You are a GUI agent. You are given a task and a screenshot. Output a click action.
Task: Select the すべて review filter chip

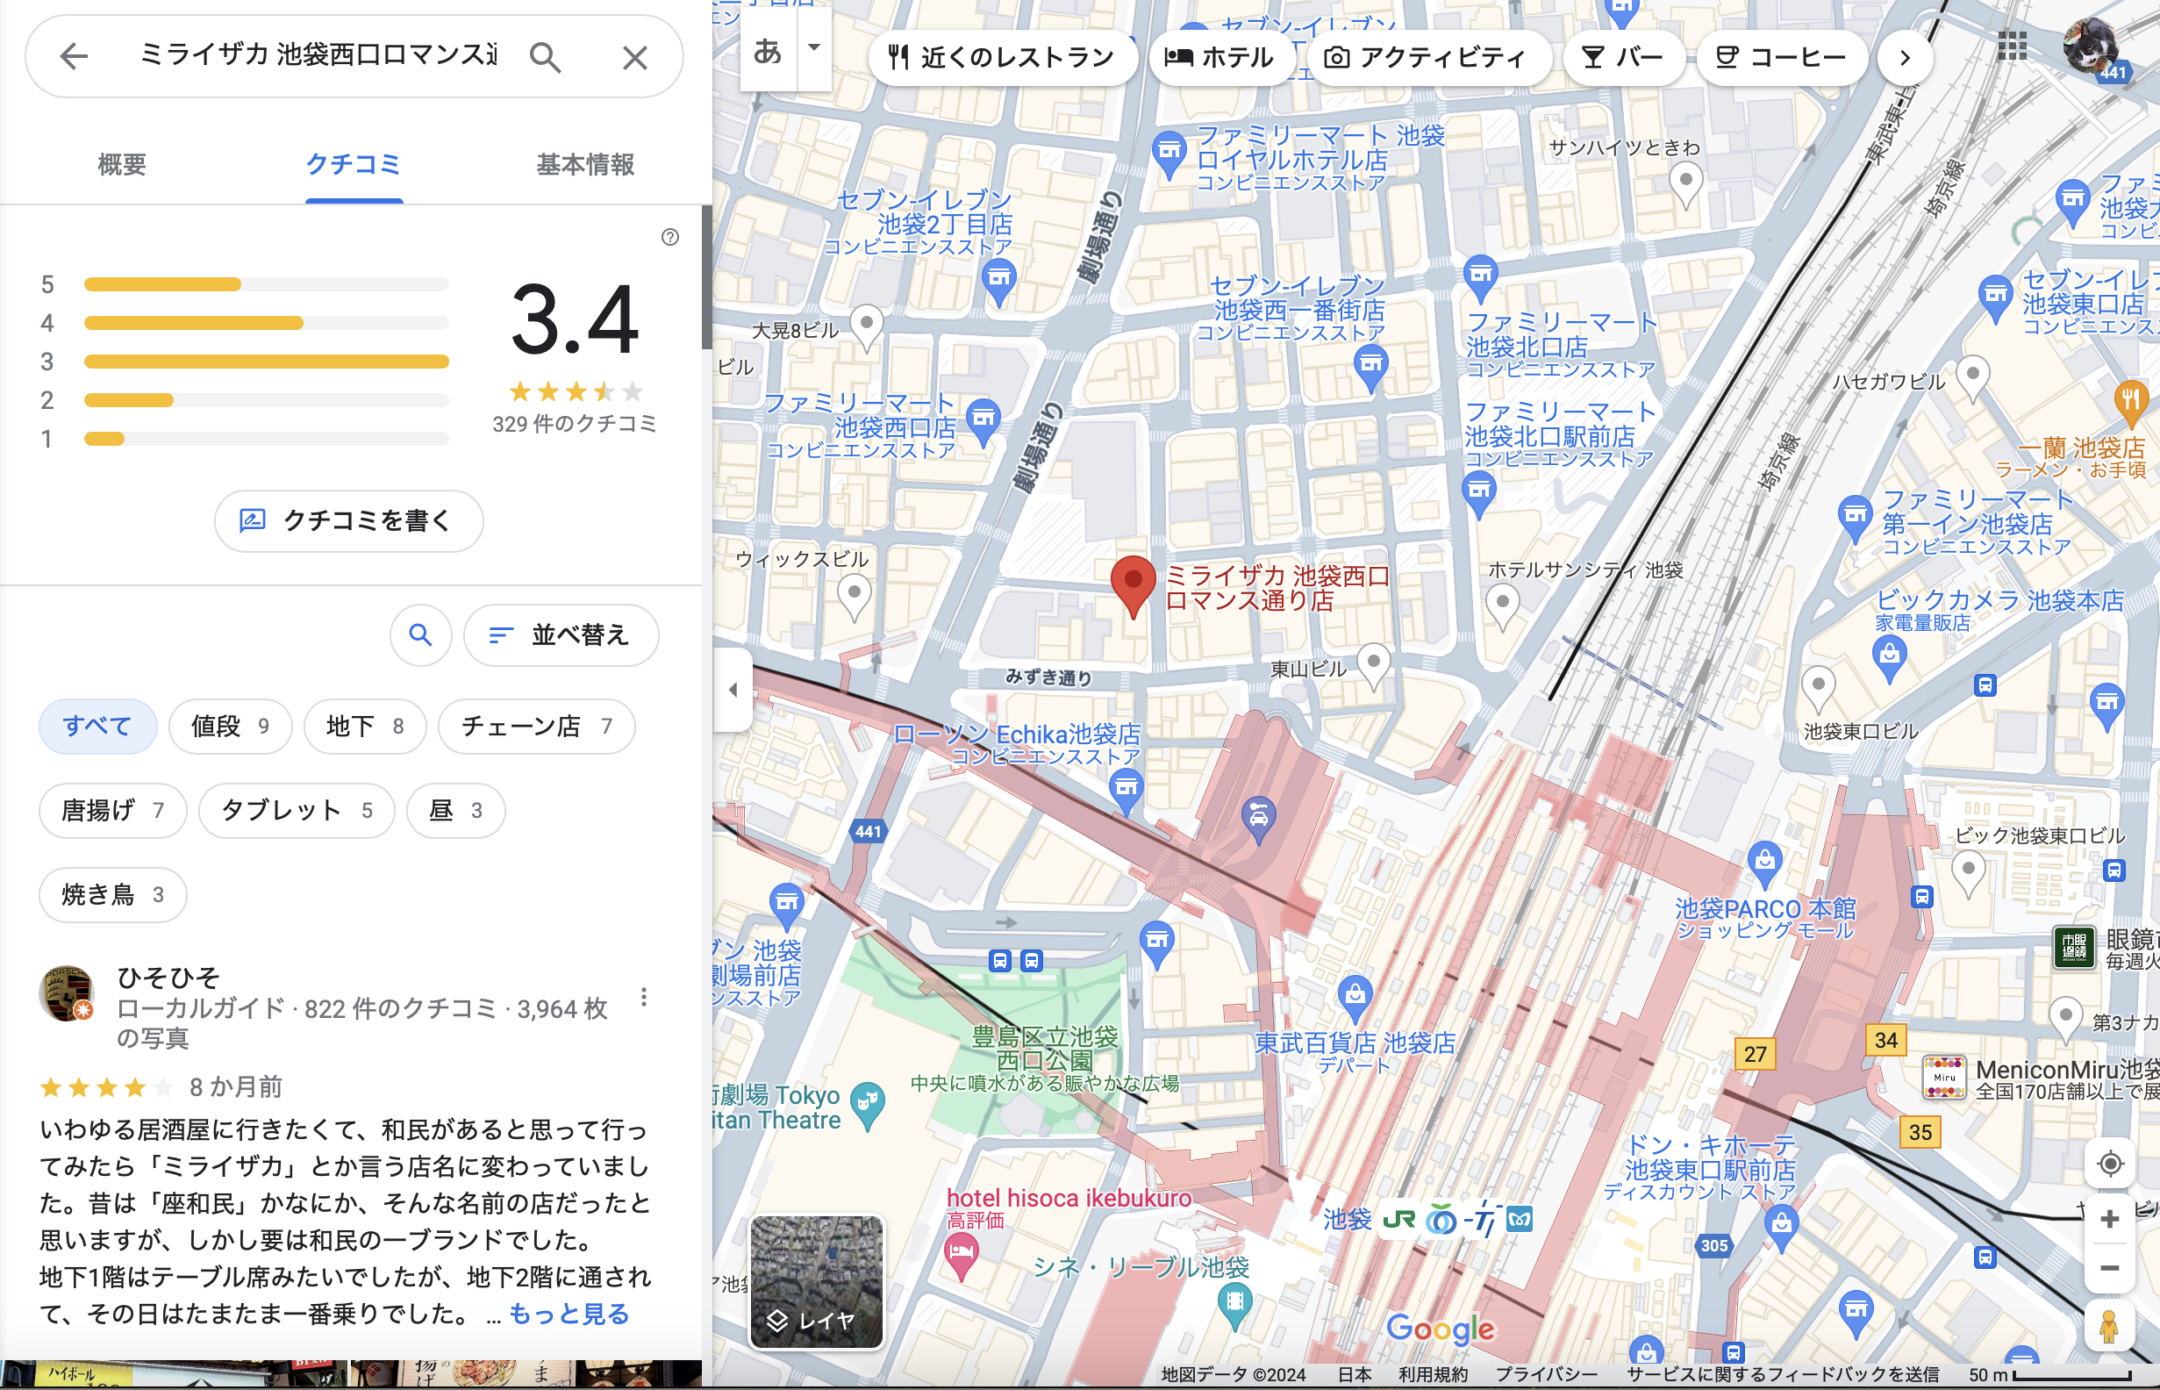(97, 726)
